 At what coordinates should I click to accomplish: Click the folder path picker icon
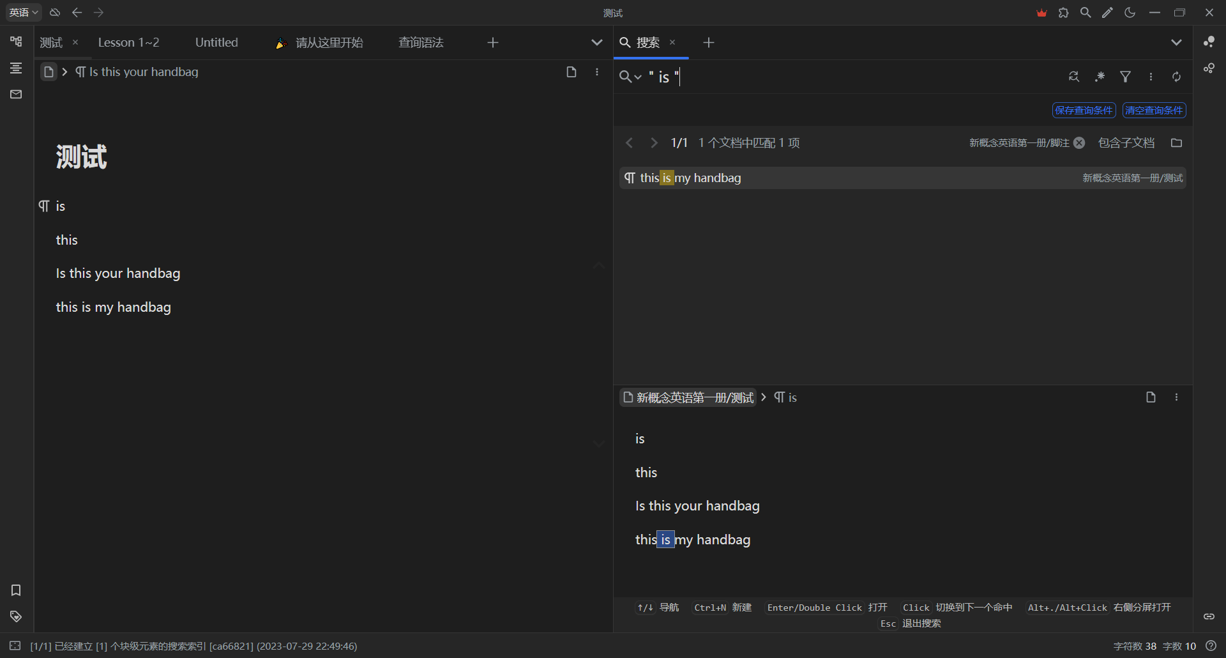coord(1176,142)
